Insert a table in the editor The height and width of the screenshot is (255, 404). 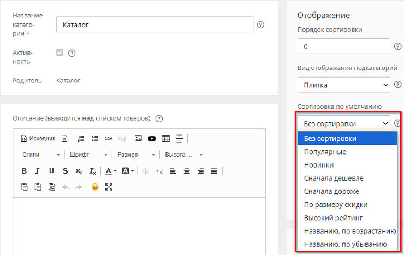[x=165, y=138]
